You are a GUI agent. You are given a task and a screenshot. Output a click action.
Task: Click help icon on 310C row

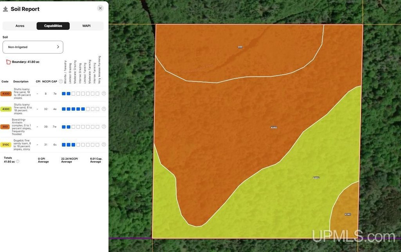click(104, 145)
